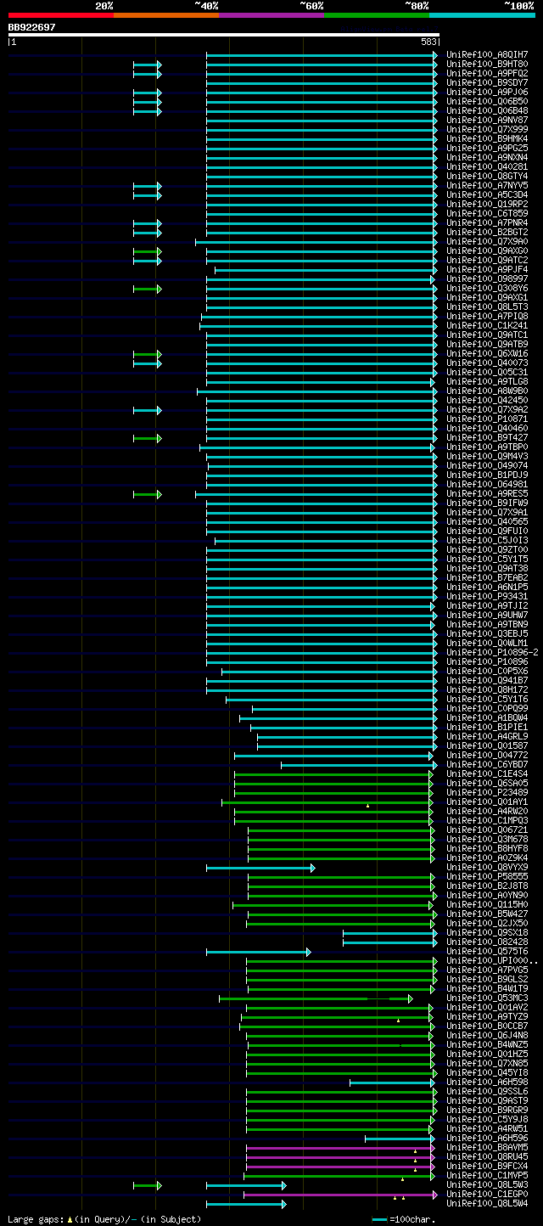Select label UniRef100_A9RES5
Viewport: 543px width, 1226px height.
[487, 493]
